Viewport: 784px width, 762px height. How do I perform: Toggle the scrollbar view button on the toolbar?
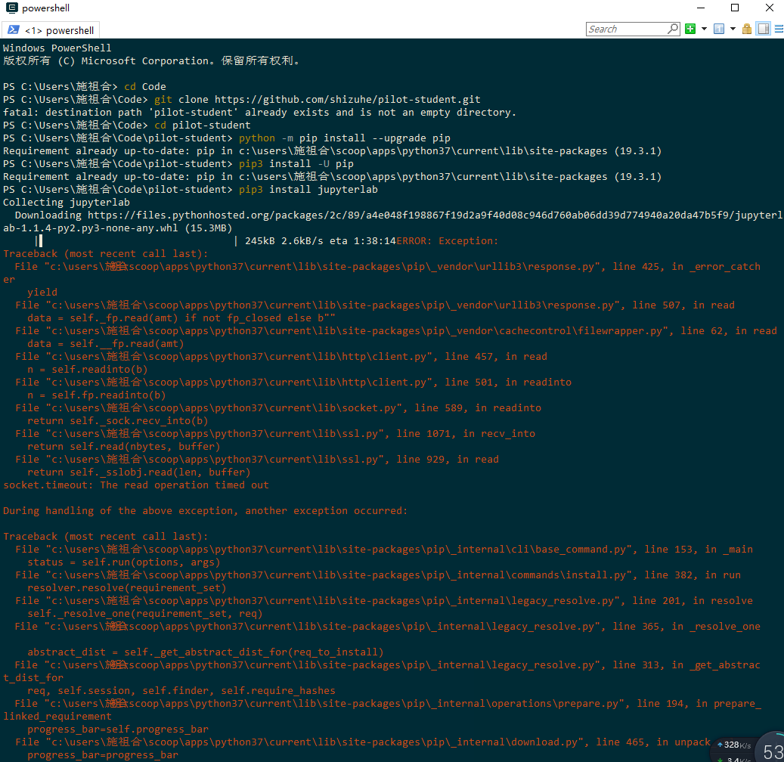pos(763,29)
